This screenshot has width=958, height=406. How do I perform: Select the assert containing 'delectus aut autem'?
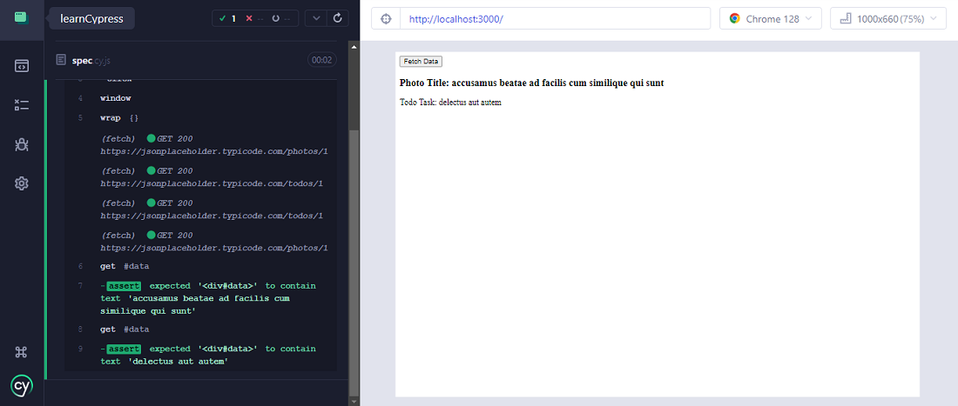point(200,355)
